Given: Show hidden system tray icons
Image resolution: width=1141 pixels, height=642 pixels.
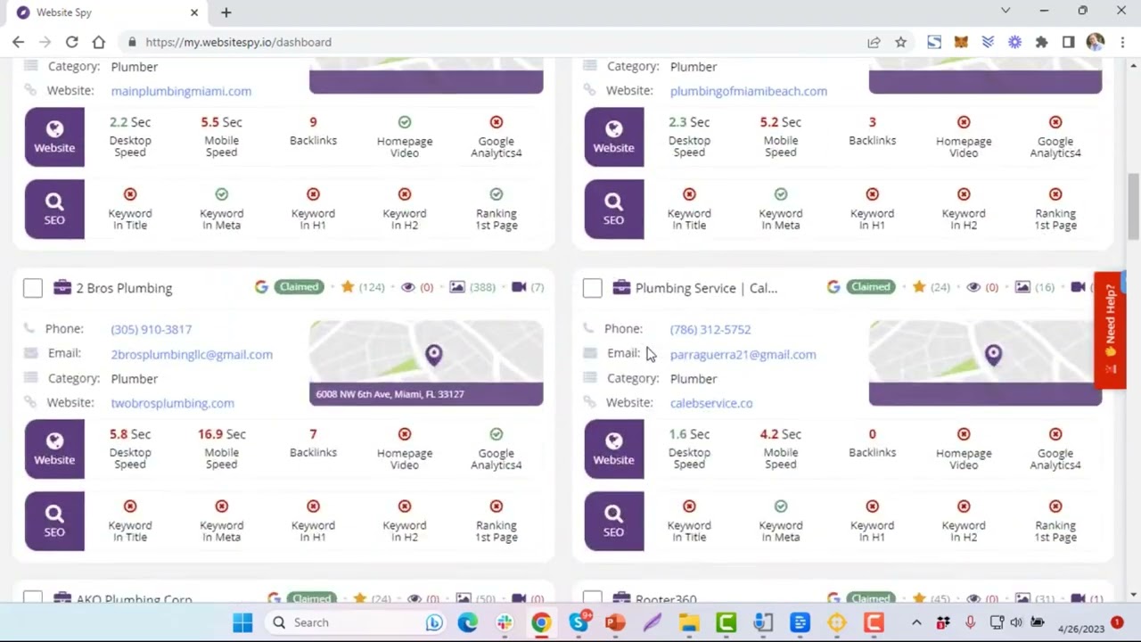Looking at the screenshot, I should tap(916, 622).
